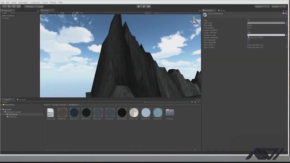Viewport: 290px width, 163px height.
Task: Open the Textured draw mode dropdown
Action: [x=49, y=13]
